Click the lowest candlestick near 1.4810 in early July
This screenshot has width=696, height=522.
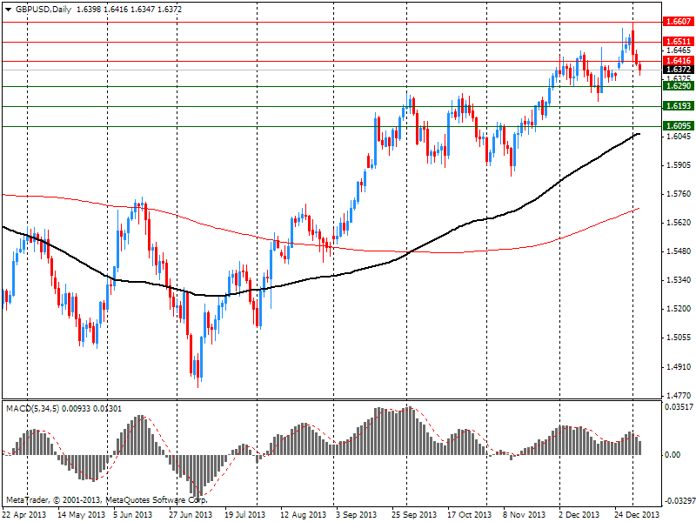point(197,369)
